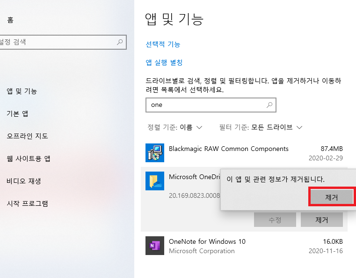This screenshot has width=356, height=278.
Task: Click the 20.169.0823.0008 version number
Action: 194,195
